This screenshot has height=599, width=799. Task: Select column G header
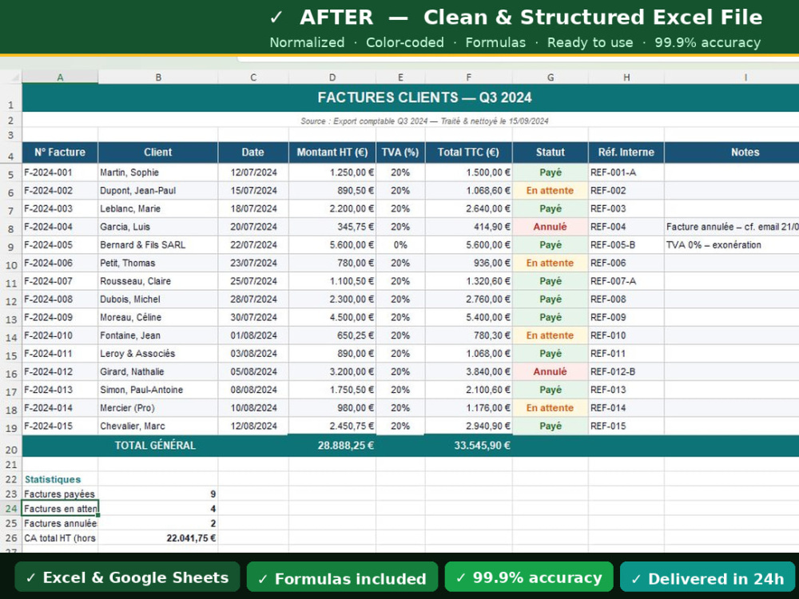point(551,77)
